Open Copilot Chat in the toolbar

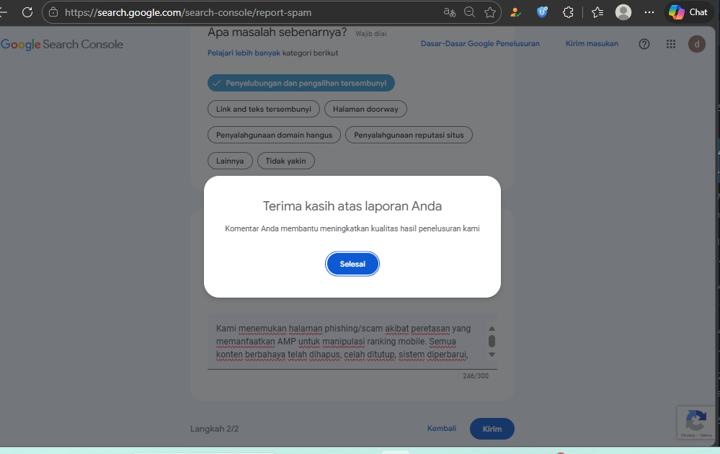pos(688,12)
